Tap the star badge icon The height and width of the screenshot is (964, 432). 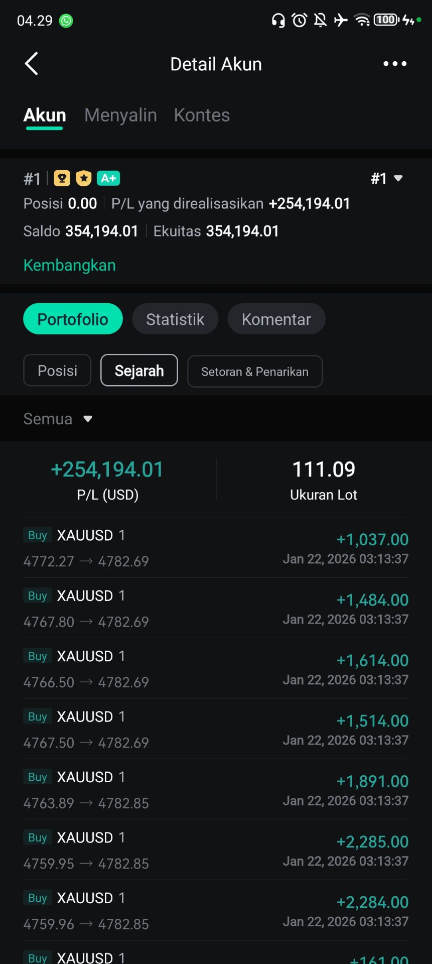coord(84,178)
